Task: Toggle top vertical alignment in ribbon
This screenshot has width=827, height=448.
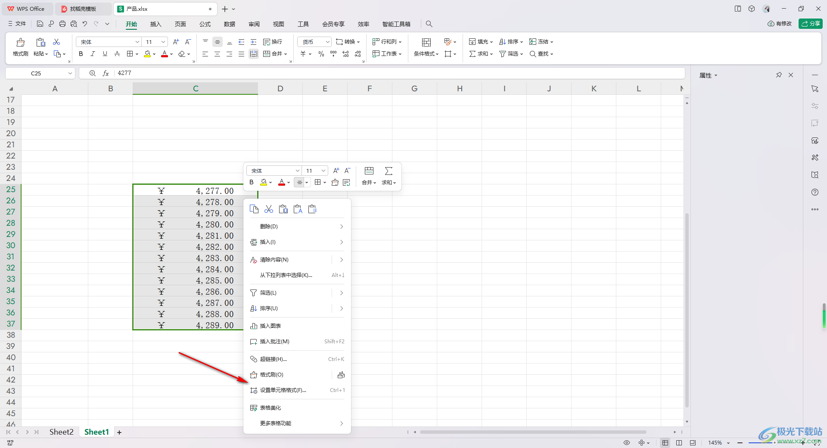Action: [x=205, y=42]
